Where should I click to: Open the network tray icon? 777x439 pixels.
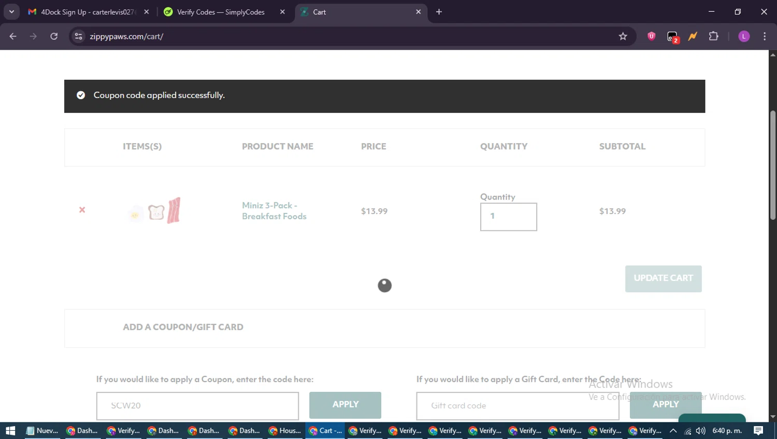(687, 431)
